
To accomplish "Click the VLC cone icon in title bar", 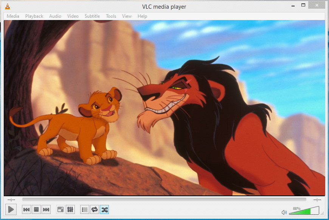I will (x=8, y=6).
